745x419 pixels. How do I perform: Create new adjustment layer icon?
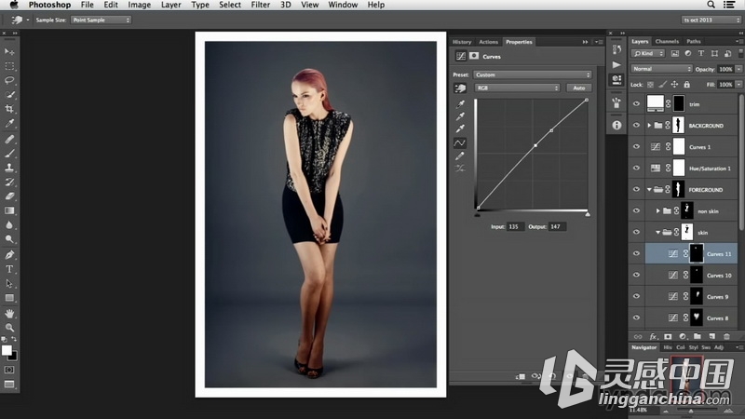[683, 336]
